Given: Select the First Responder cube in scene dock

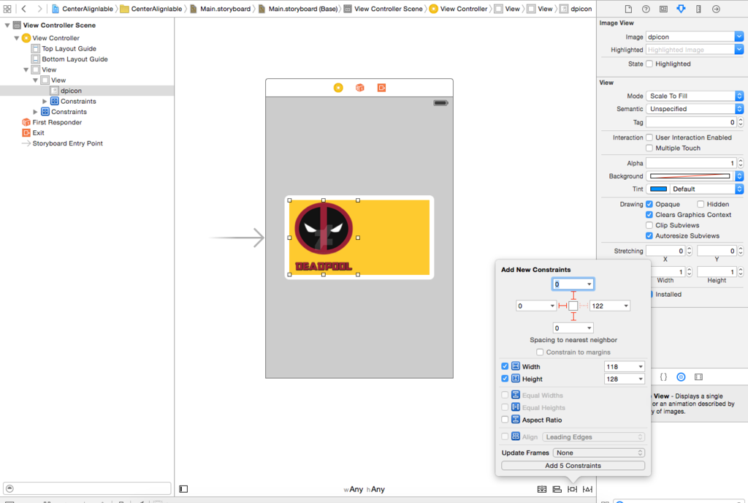Looking at the screenshot, I should [359, 88].
